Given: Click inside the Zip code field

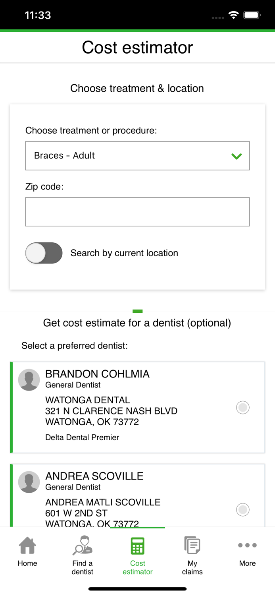Looking at the screenshot, I should 137,211.
